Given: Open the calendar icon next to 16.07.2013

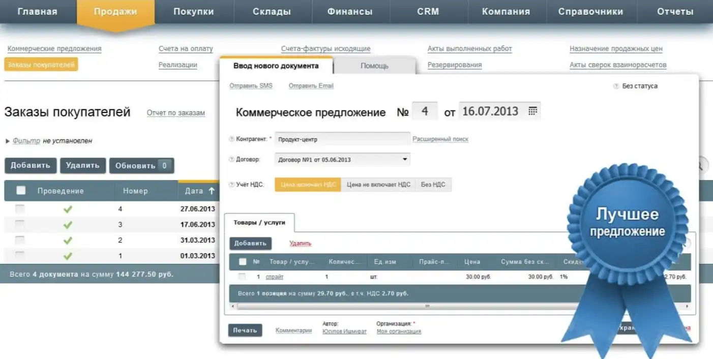Looking at the screenshot, I should [532, 110].
